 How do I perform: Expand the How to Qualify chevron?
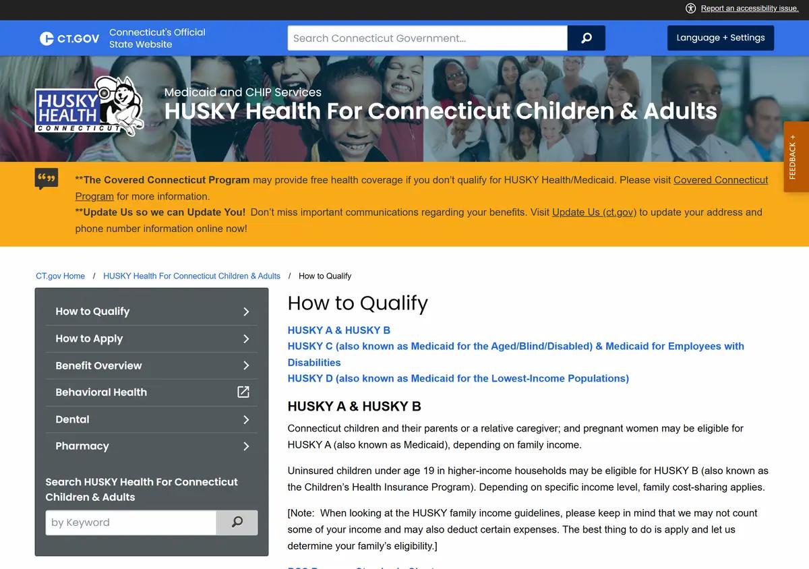click(246, 311)
